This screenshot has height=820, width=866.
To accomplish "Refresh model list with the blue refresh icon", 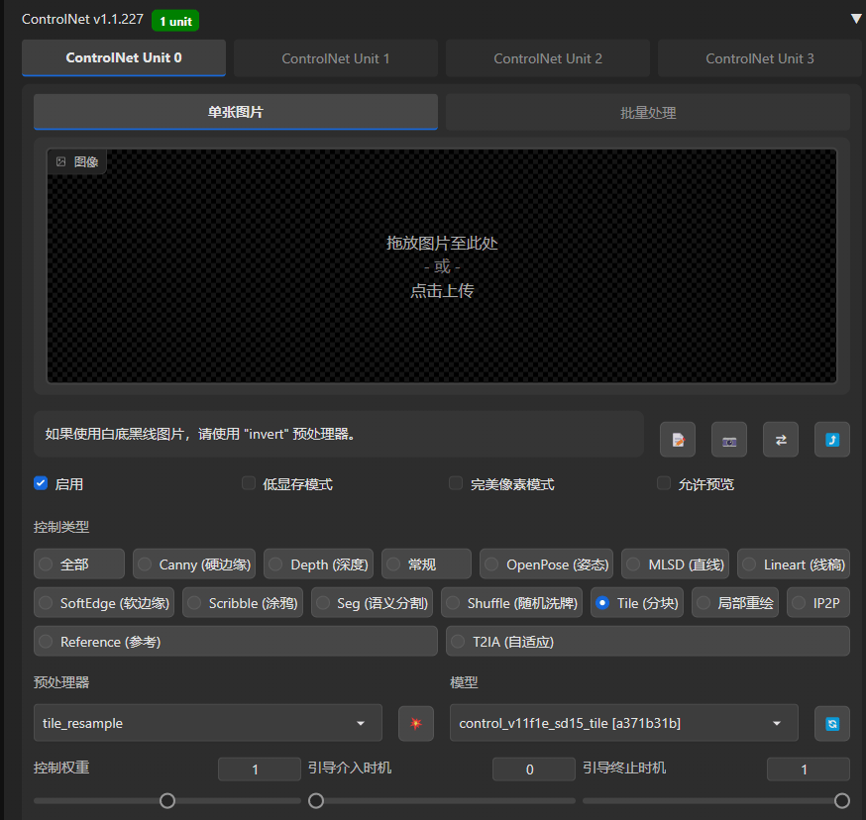I will [831, 723].
